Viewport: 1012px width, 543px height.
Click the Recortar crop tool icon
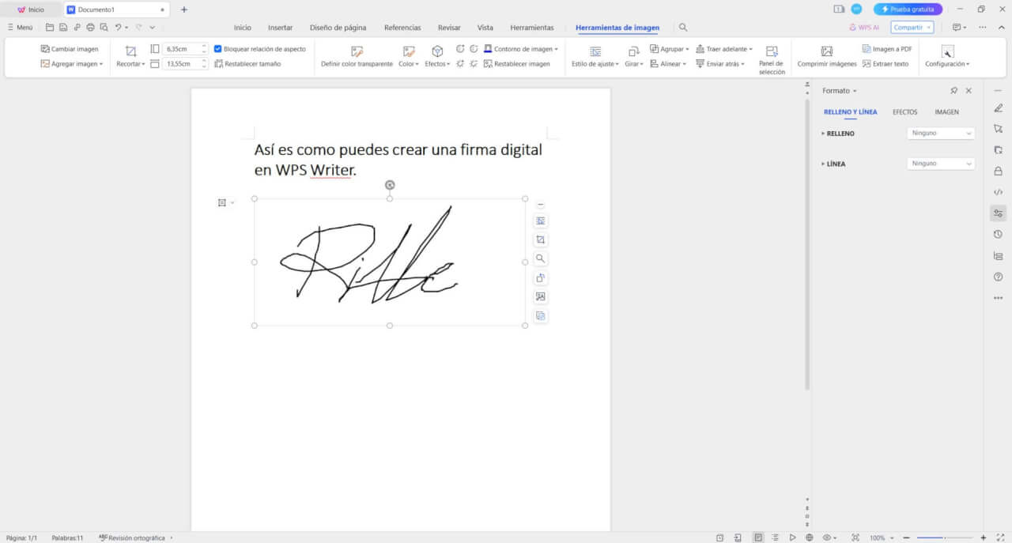tap(131, 51)
